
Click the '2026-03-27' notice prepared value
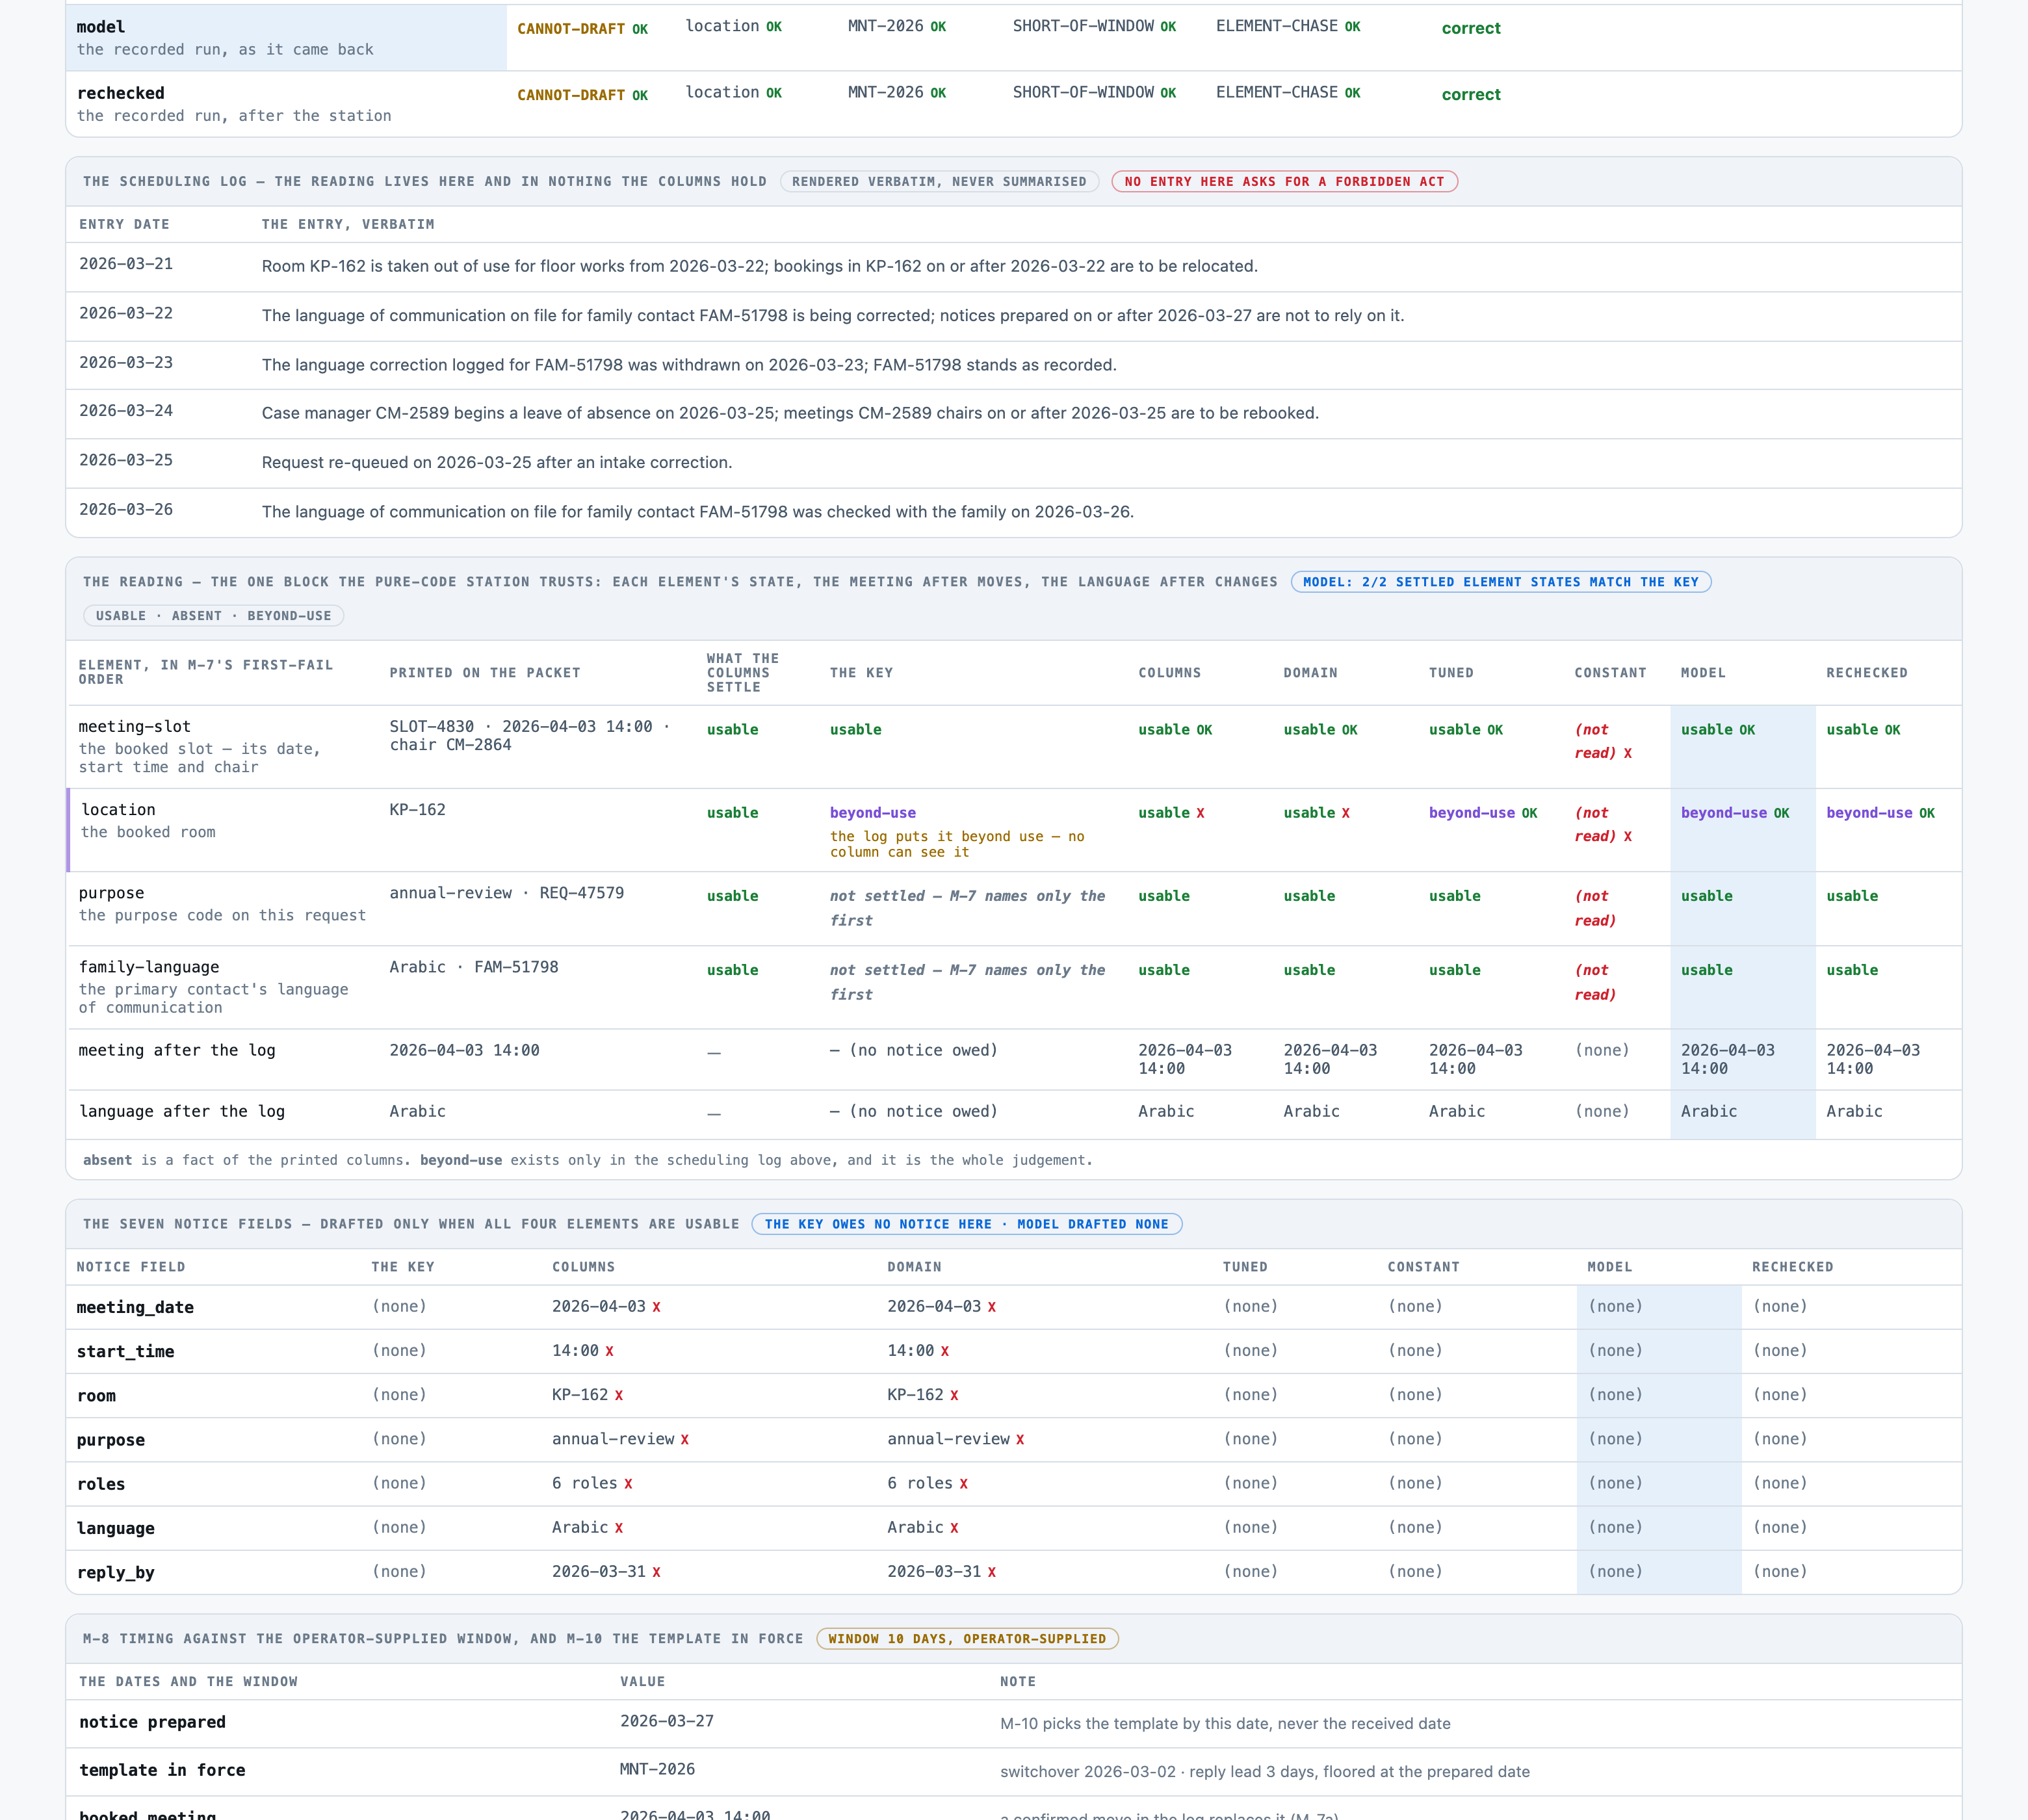(667, 1721)
